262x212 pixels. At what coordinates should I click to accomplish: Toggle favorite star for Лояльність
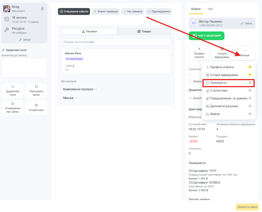pos(250,83)
